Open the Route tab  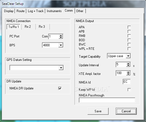coord(21,11)
